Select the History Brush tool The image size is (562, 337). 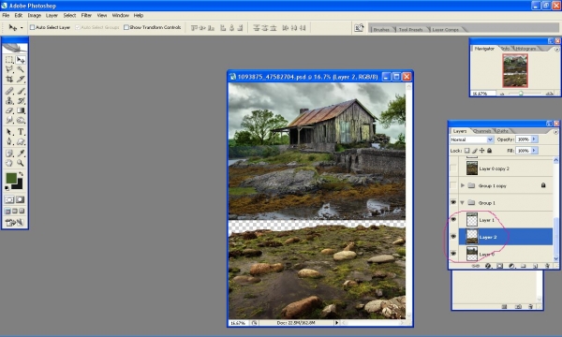coord(21,101)
